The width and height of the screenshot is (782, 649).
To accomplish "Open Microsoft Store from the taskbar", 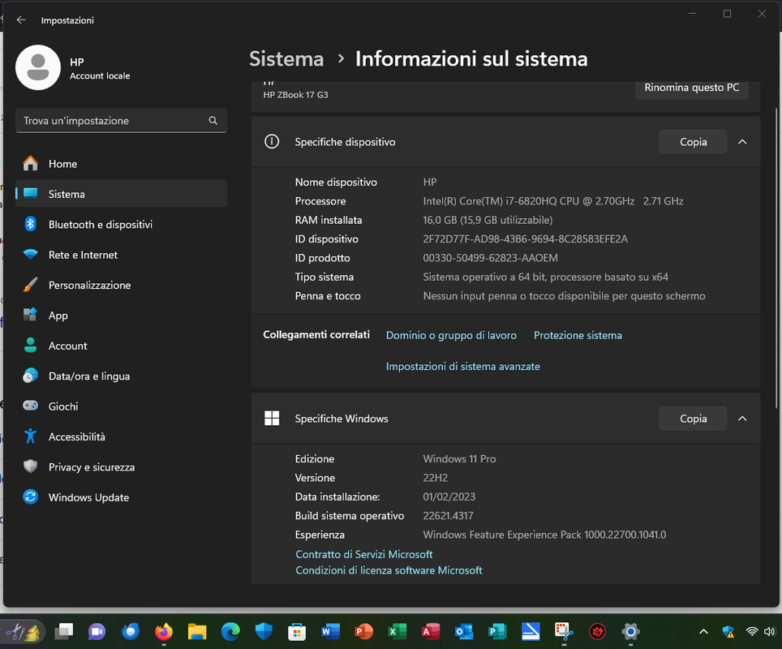I will 297,631.
